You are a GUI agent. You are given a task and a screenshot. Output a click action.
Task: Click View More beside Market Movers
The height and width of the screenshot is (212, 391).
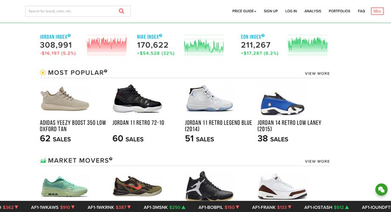point(317,161)
